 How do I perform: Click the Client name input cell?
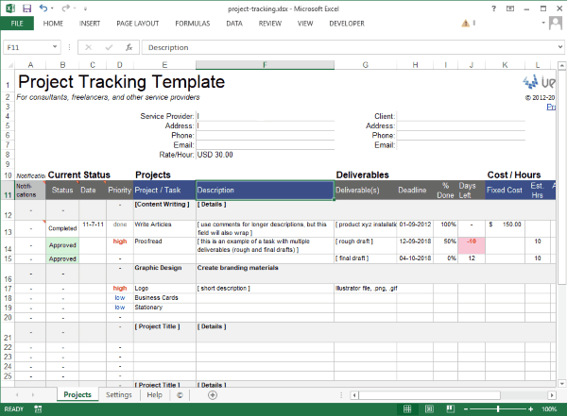(x=461, y=116)
